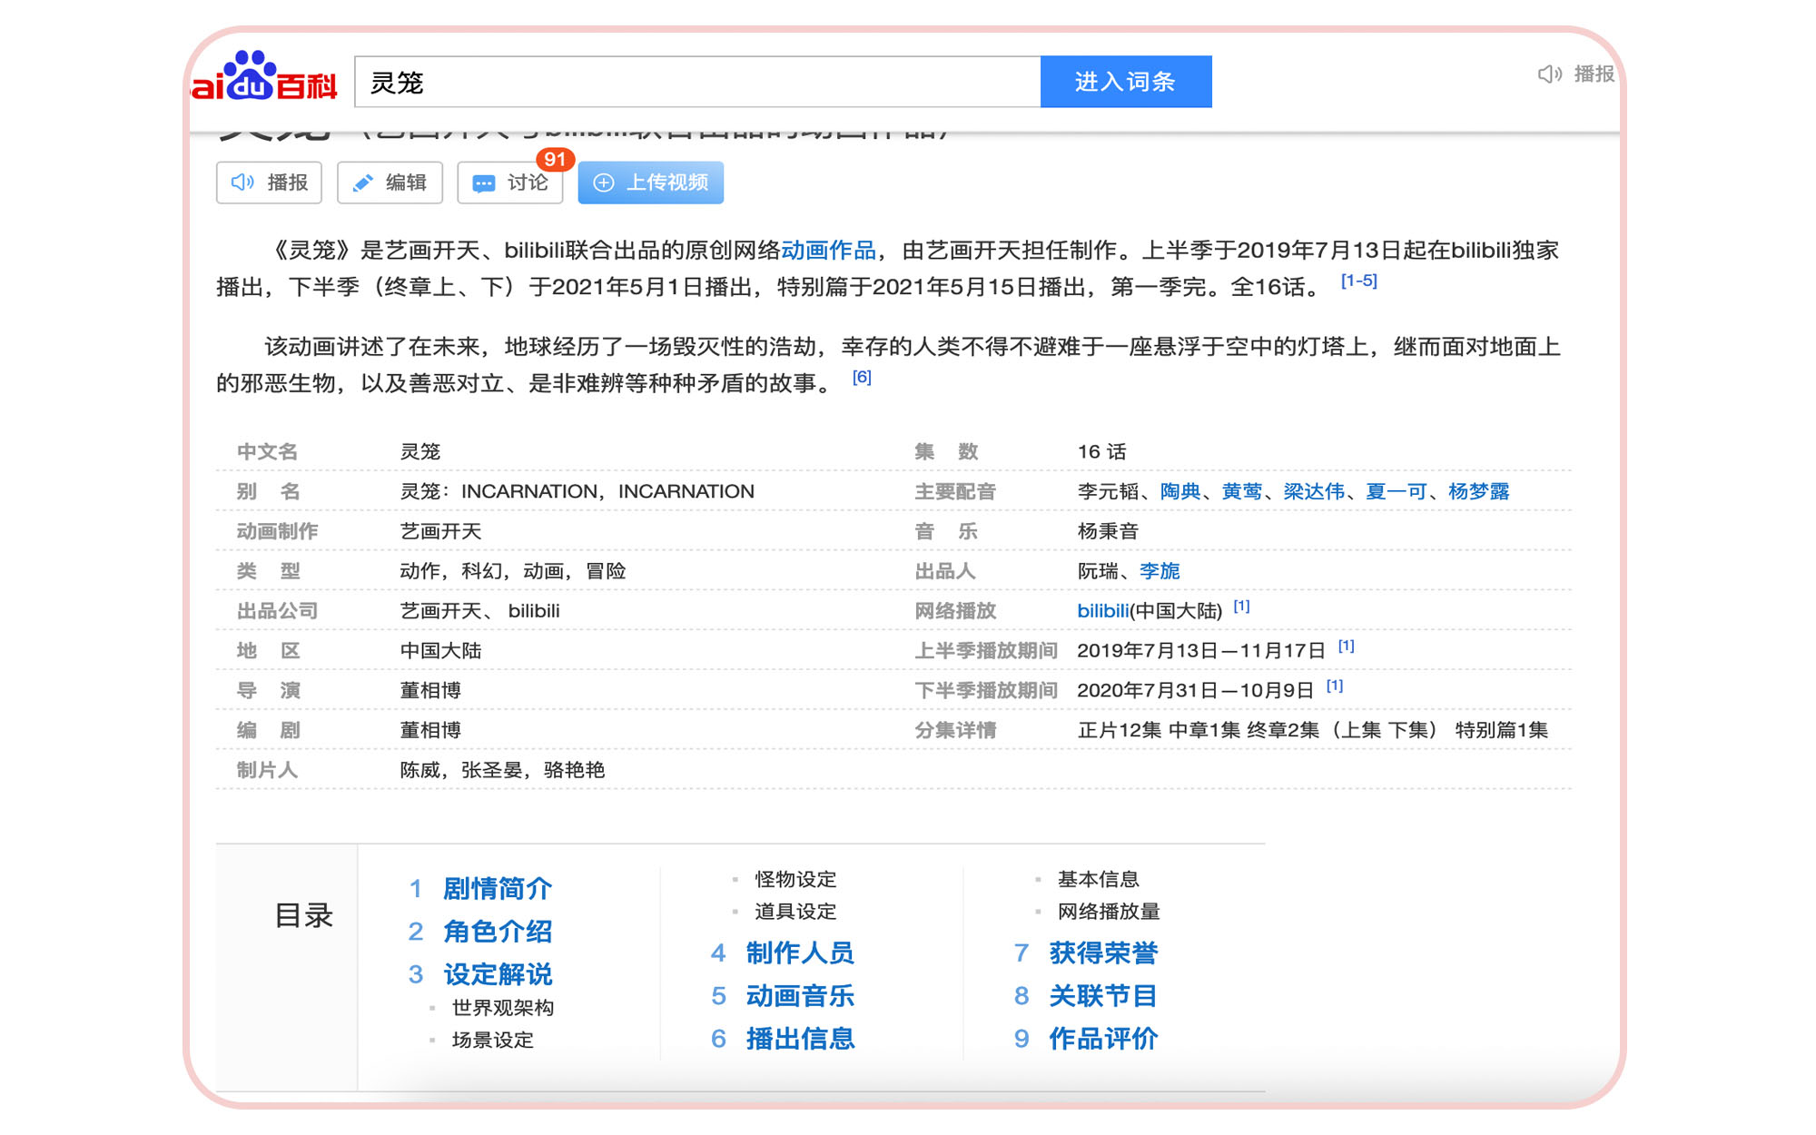Jump to 道具设定 sub-entry
Screen dimensions: 1816x1135
pyautogui.click(x=795, y=911)
